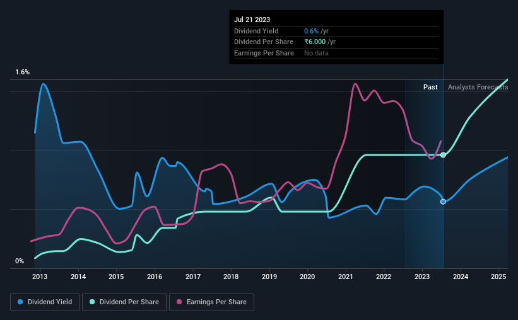Click the 2019 x-axis year label
Image resolution: width=518 pixels, height=320 pixels.
269,277
